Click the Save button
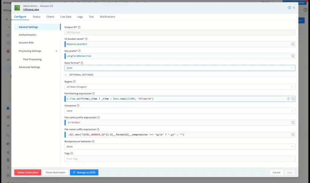 (289, 173)
